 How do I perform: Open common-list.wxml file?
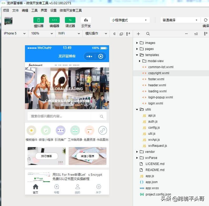pos(161,67)
